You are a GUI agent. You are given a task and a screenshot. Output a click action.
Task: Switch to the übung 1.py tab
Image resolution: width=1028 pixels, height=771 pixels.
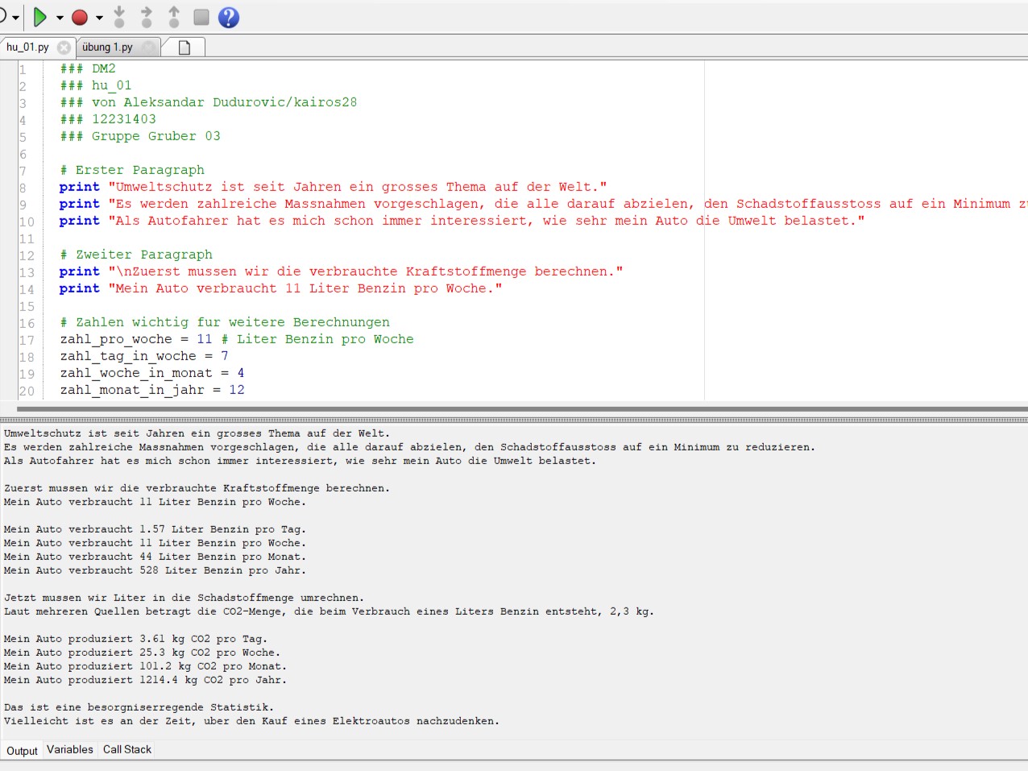point(106,47)
